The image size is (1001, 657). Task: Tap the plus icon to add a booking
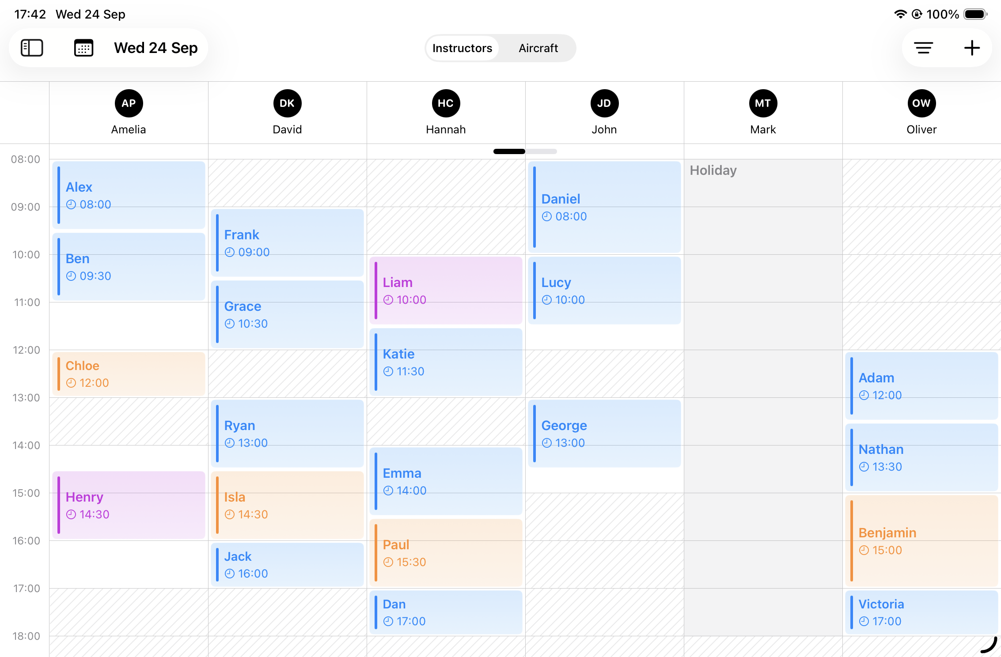(x=972, y=48)
